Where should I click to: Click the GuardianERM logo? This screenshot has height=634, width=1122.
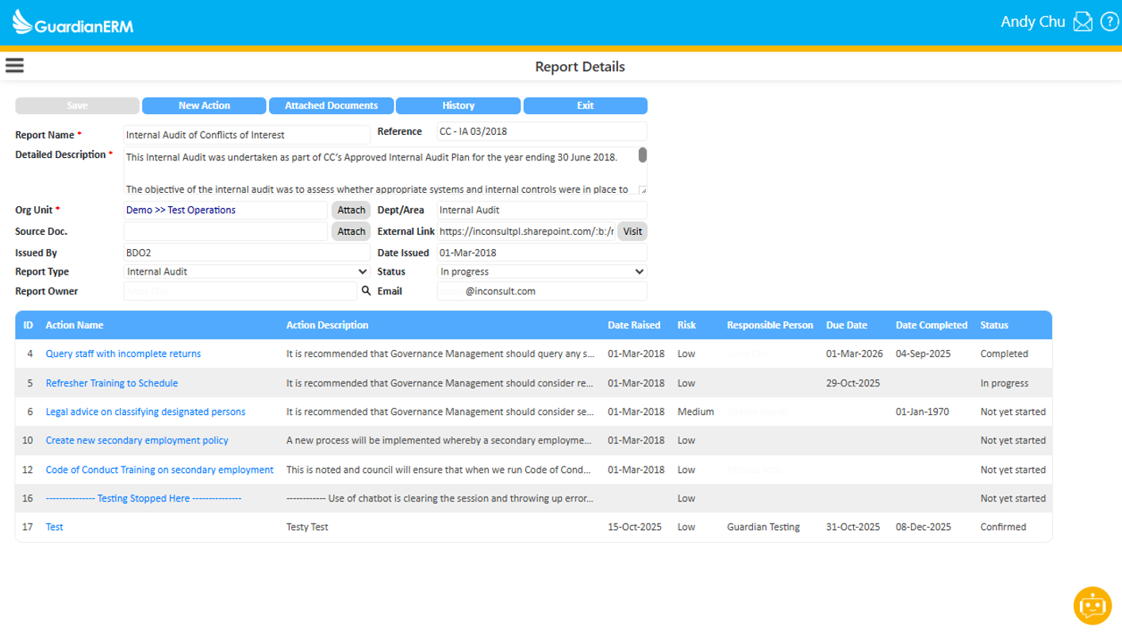(x=73, y=24)
